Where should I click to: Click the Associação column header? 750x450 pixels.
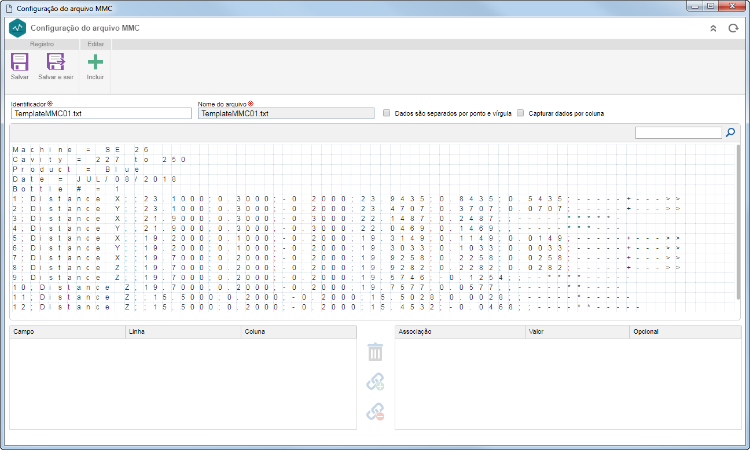460,332
